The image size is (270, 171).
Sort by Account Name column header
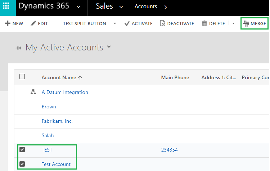[x=59, y=77]
